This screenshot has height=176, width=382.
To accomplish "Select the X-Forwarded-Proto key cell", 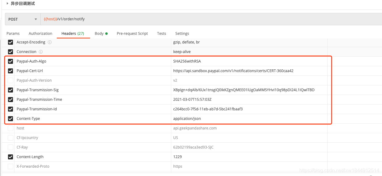I will click(x=93, y=166).
